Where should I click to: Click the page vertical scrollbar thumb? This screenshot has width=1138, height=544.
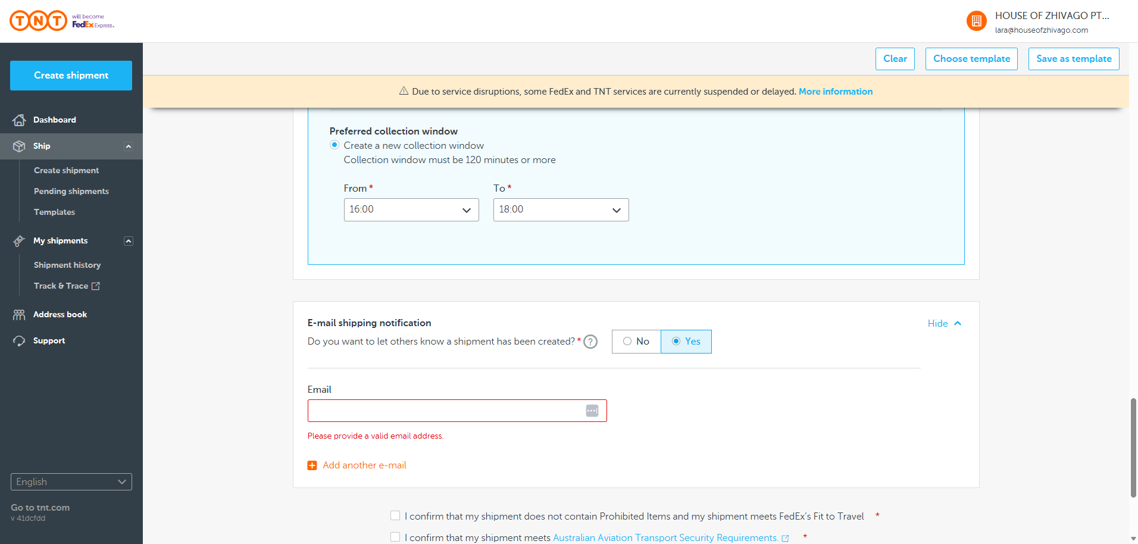click(1133, 448)
